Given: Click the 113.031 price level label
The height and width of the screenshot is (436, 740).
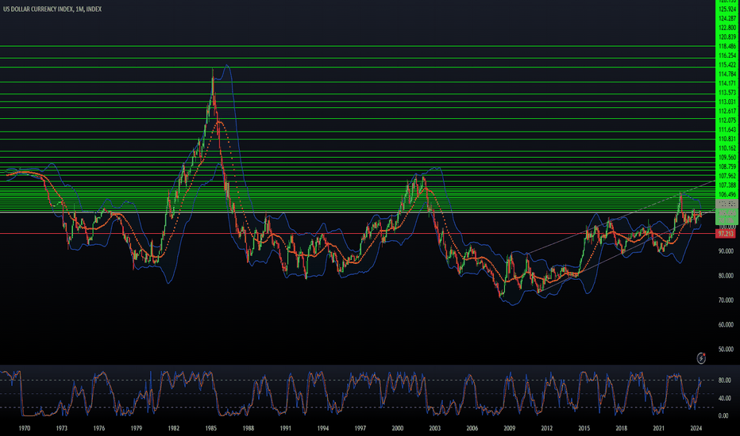Looking at the screenshot, I should tap(727, 101).
